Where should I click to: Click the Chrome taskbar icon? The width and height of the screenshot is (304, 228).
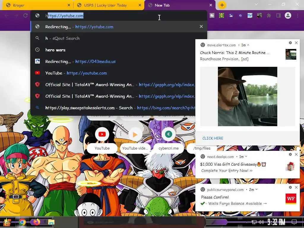pyautogui.click(x=22, y=222)
